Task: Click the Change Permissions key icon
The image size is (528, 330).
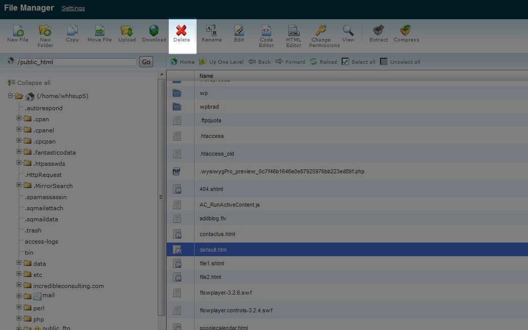Action: [x=321, y=31]
